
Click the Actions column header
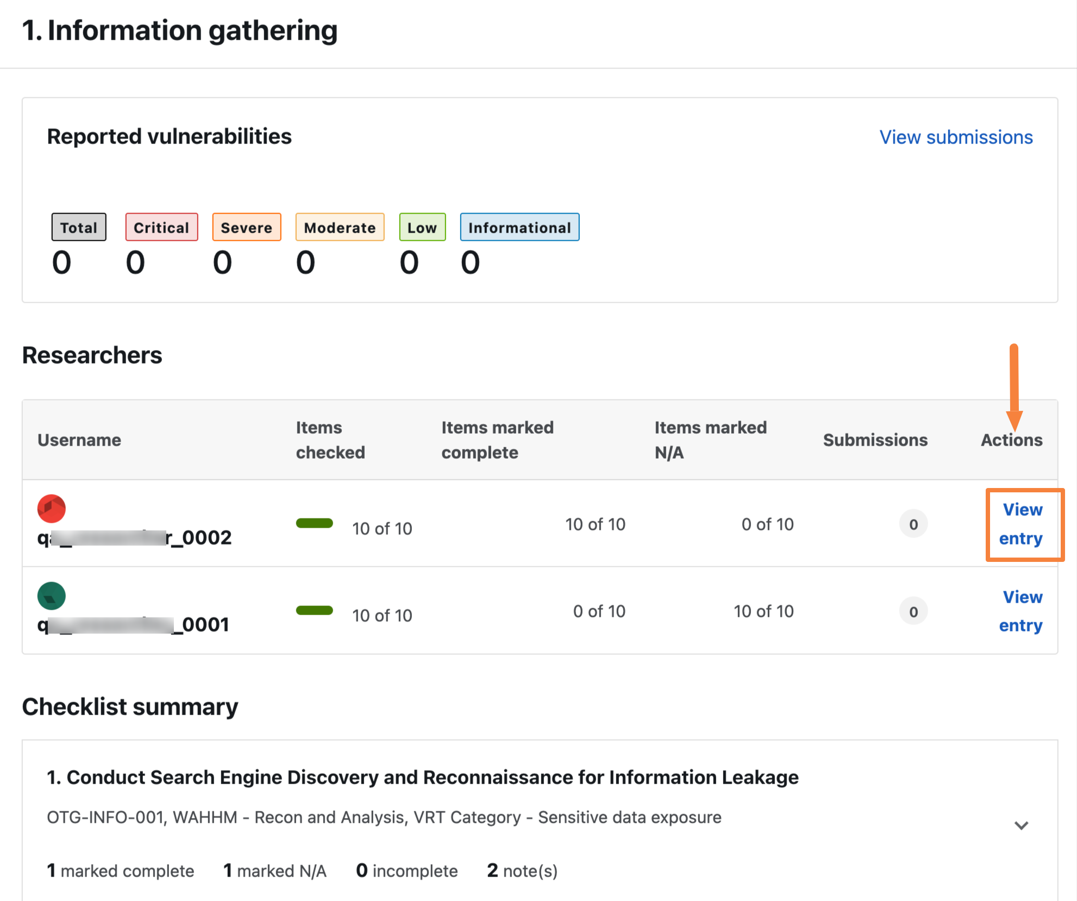point(1011,440)
